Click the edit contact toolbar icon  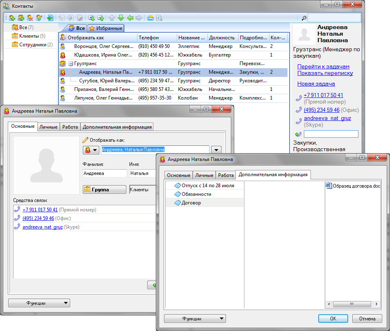[39, 18]
